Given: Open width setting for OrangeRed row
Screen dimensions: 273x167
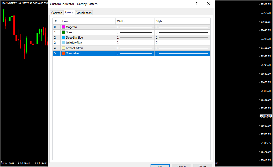Looking at the screenshot, I should pyautogui.click(x=135, y=53).
